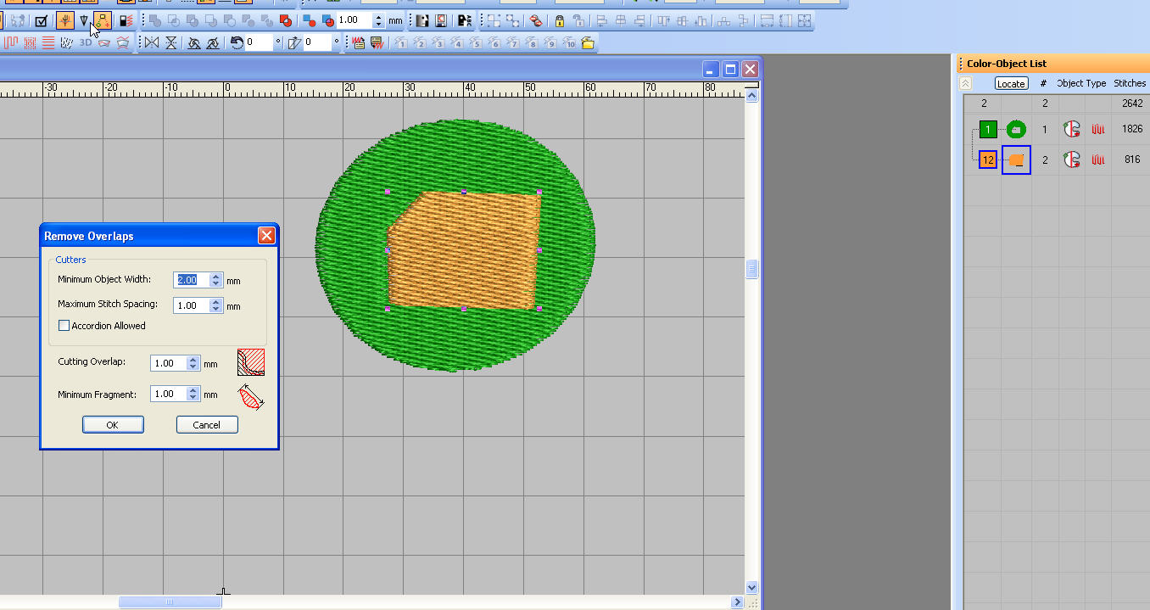Increase Minimum Object Width with spinner
The height and width of the screenshot is (610, 1150).
tap(216, 277)
